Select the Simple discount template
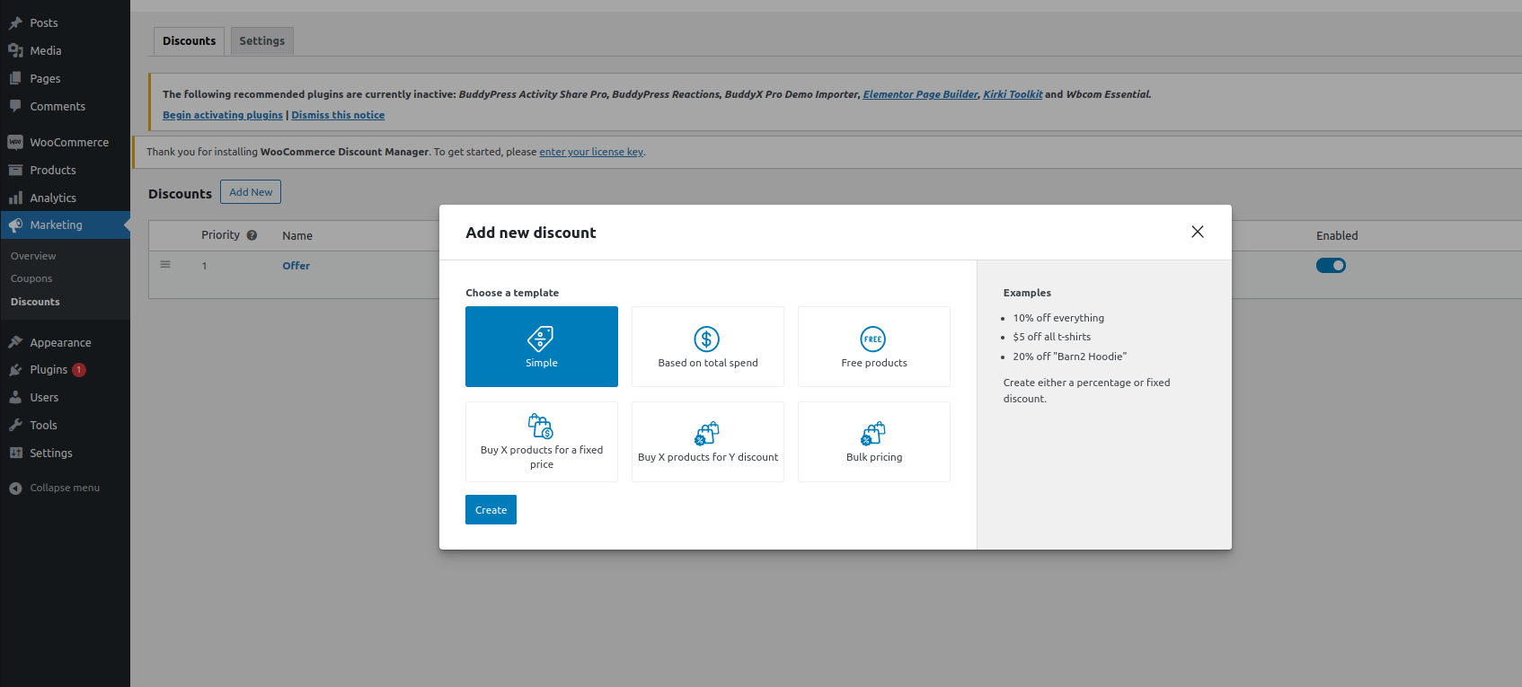Viewport: 1522px width, 687px height. coord(541,347)
